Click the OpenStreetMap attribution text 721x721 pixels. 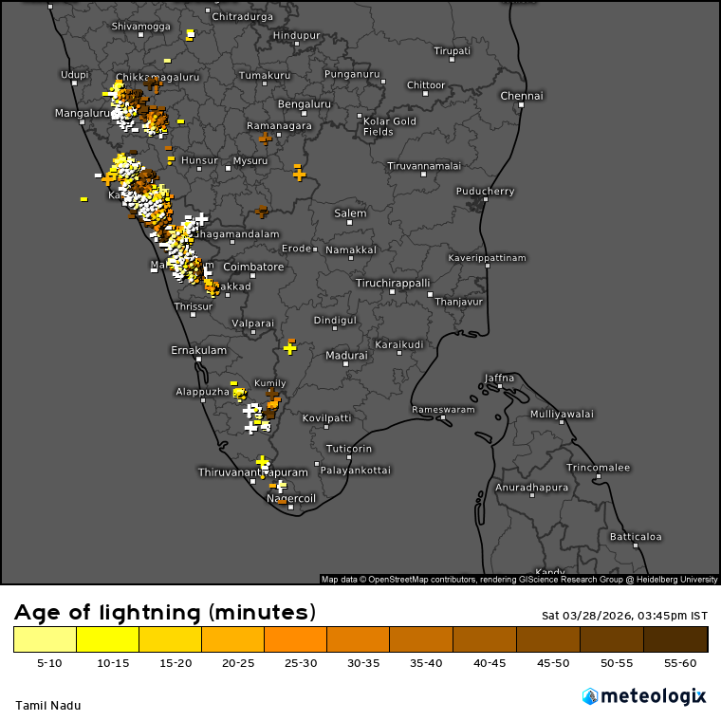519,580
